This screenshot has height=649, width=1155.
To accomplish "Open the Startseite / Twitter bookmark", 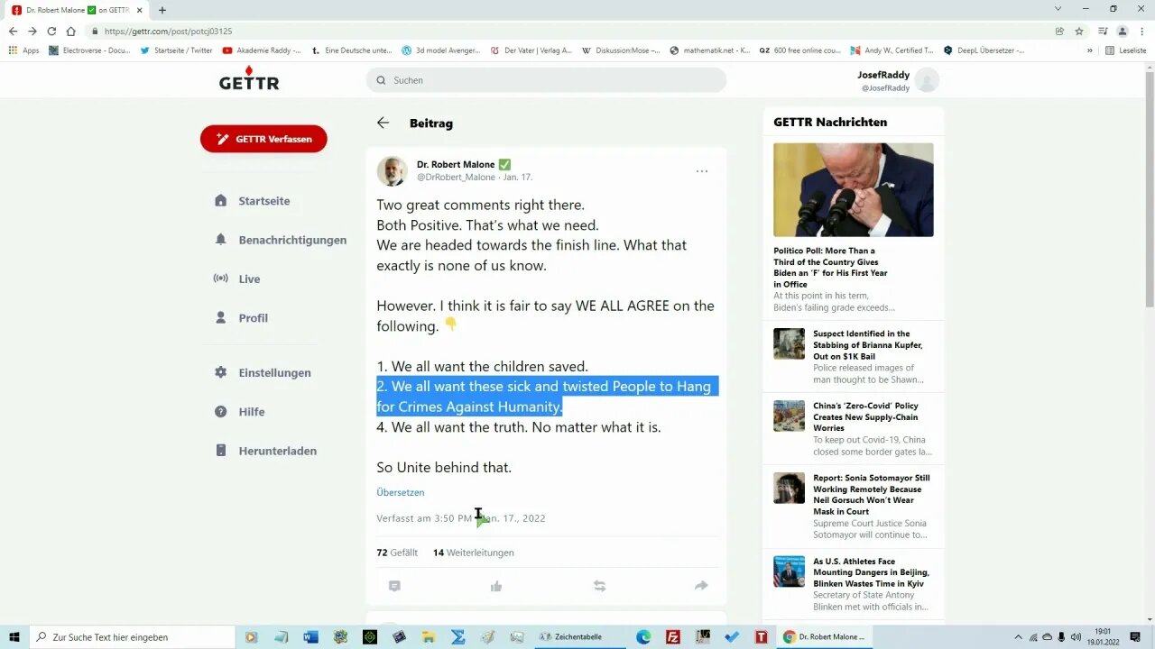I will (x=177, y=50).
